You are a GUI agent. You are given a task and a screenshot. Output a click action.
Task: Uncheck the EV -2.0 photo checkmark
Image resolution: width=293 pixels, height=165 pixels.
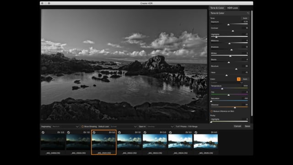tap(43, 132)
